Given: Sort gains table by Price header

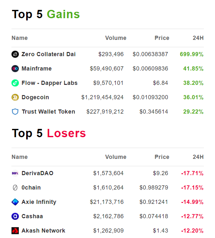Looking at the screenshot, I should [x=162, y=38].
